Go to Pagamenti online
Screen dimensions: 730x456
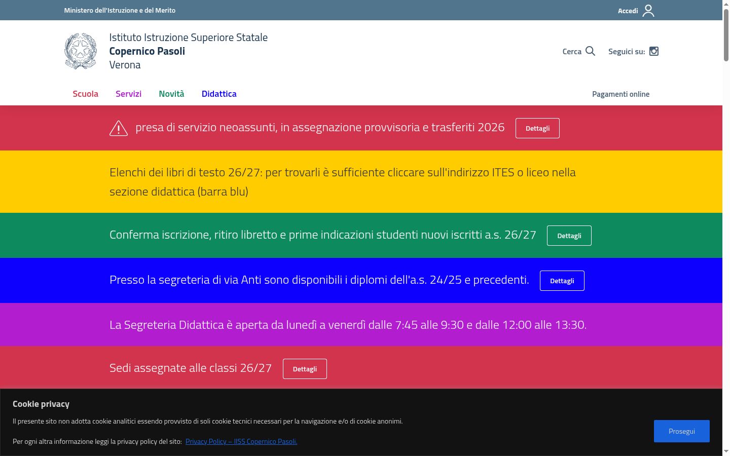(620, 94)
